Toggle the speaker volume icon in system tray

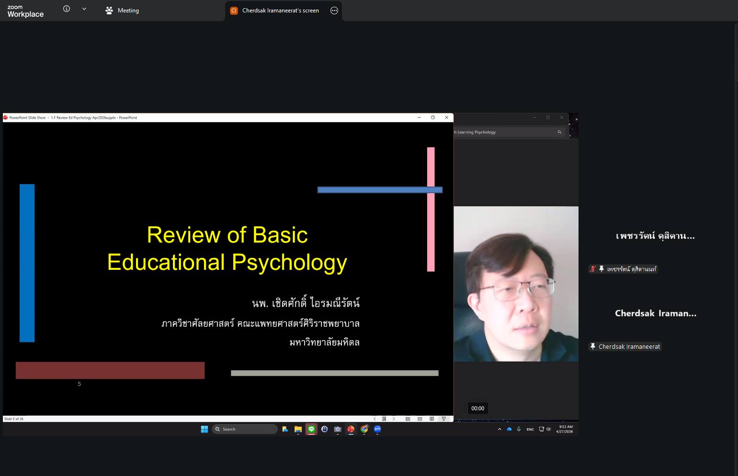click(x=548, y=429)
